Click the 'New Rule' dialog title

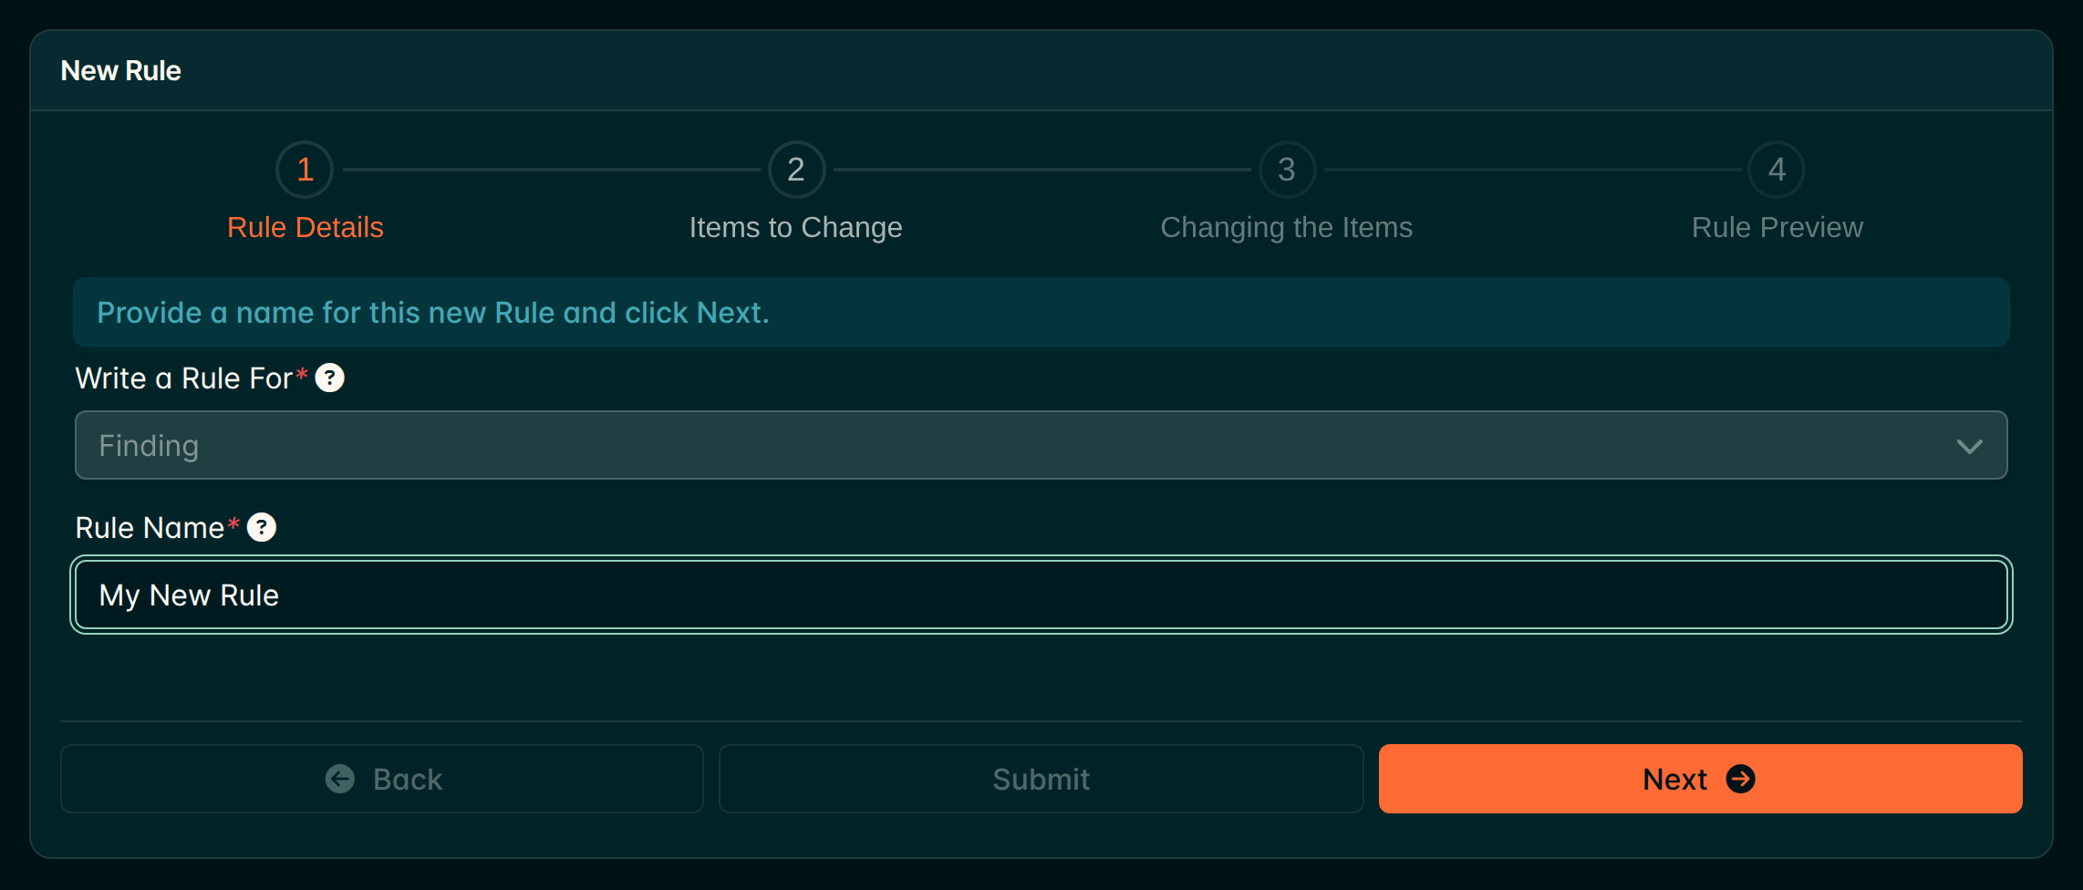tap(120, 71)
